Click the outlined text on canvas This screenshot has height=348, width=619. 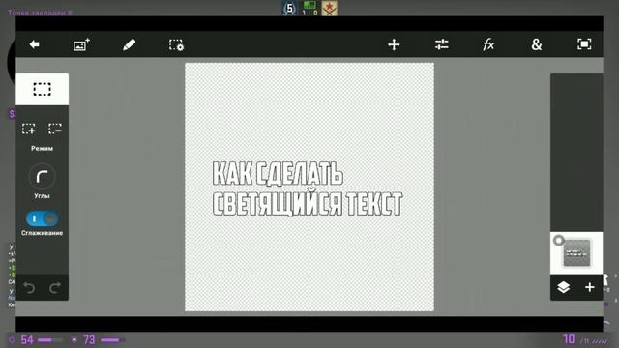click(308, 188)
